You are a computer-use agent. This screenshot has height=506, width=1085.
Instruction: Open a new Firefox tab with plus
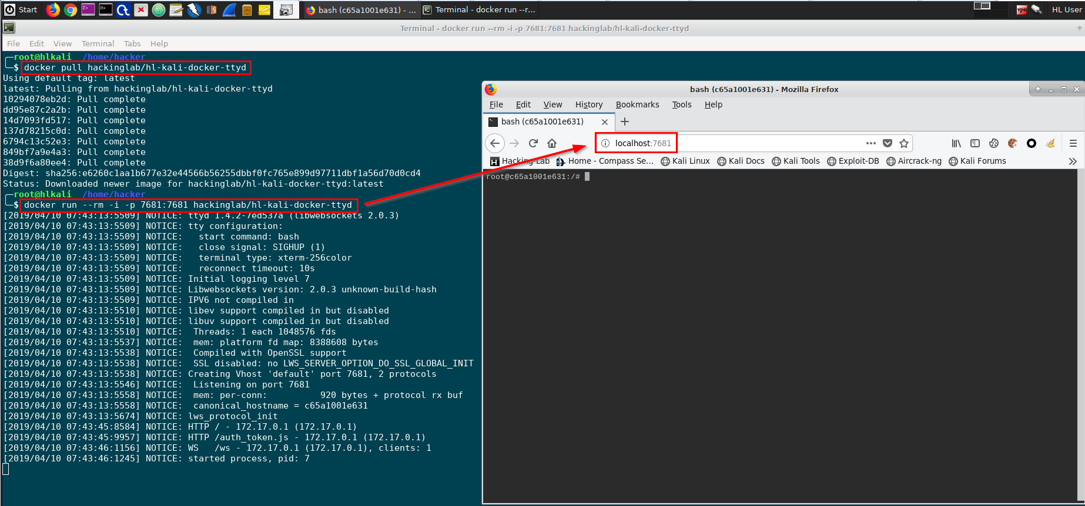coord(625,122)
